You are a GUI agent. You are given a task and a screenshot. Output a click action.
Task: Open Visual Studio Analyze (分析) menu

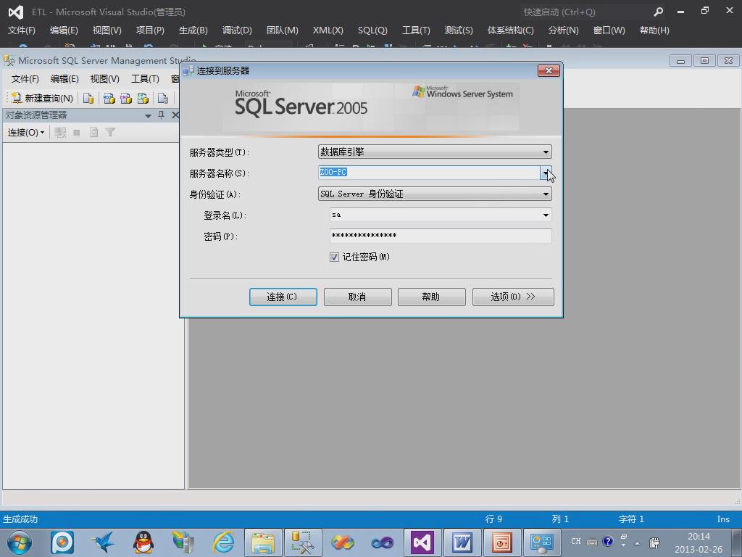563,30
